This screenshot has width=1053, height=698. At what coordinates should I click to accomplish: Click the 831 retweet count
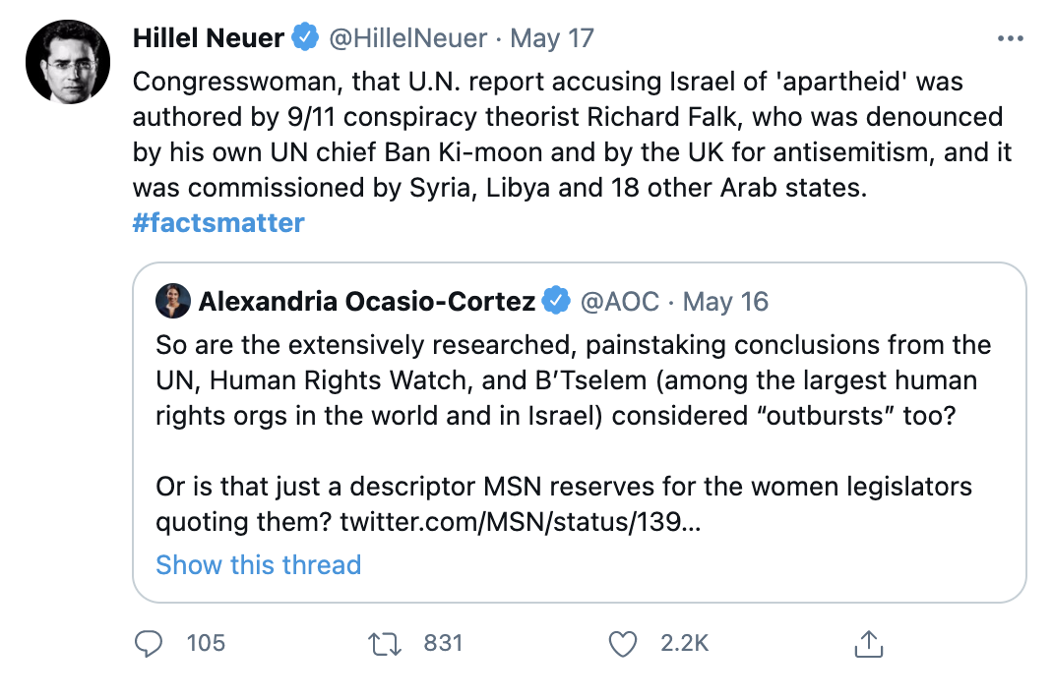[443, 644]
